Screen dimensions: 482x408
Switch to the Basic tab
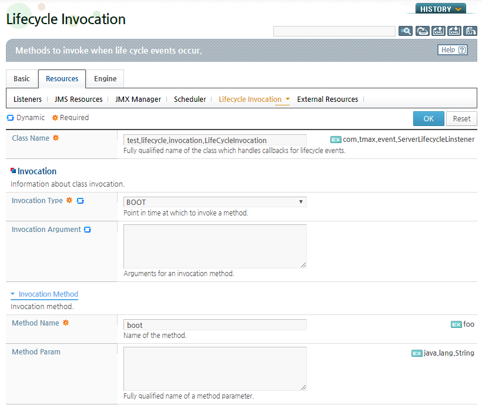tap(22, 79)
